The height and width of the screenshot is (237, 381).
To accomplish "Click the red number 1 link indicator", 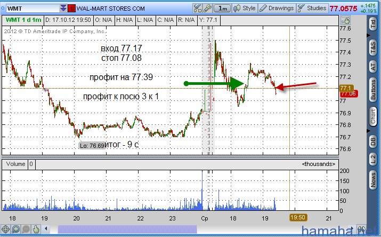I will coord(71,9).
